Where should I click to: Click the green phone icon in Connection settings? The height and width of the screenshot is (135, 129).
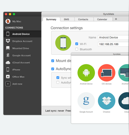click(x=63, y=43)
